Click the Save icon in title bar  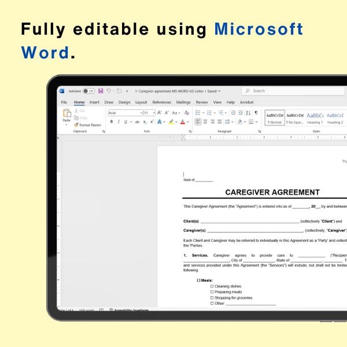pyautogui.click(x=101, y=91)
